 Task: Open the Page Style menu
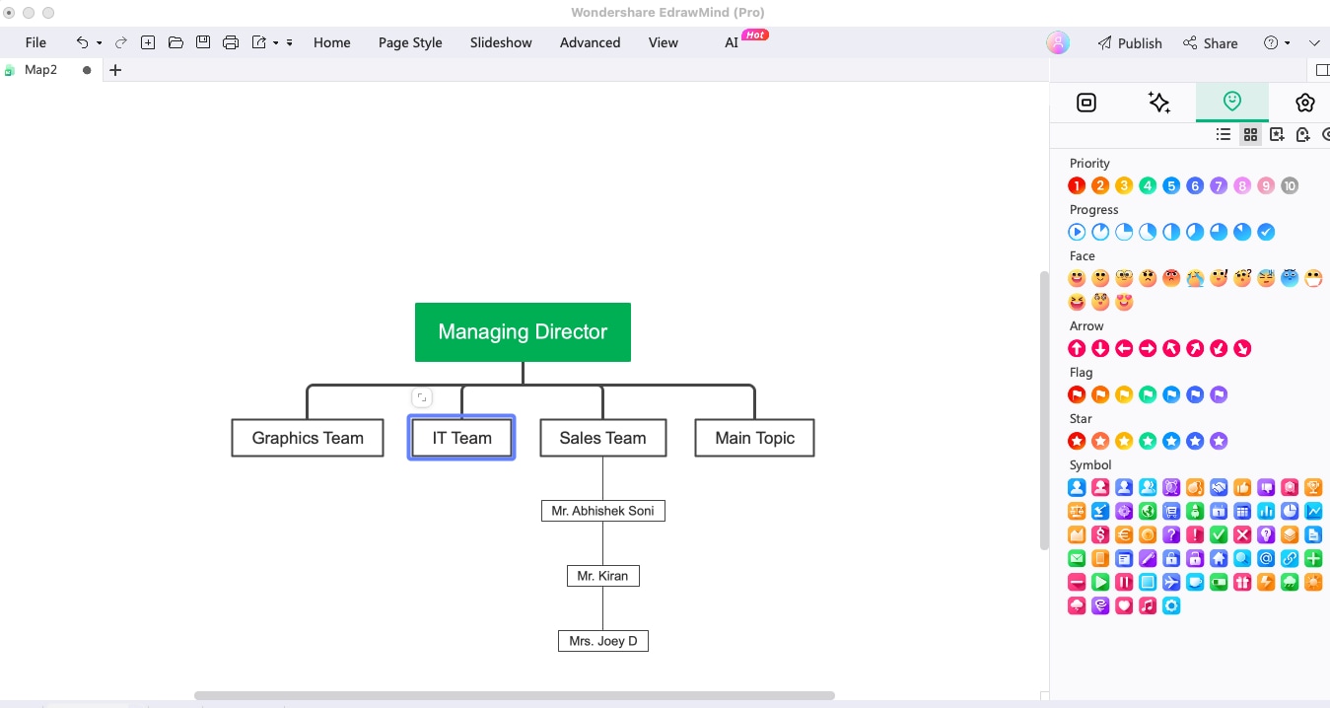(x=410, y=42)
